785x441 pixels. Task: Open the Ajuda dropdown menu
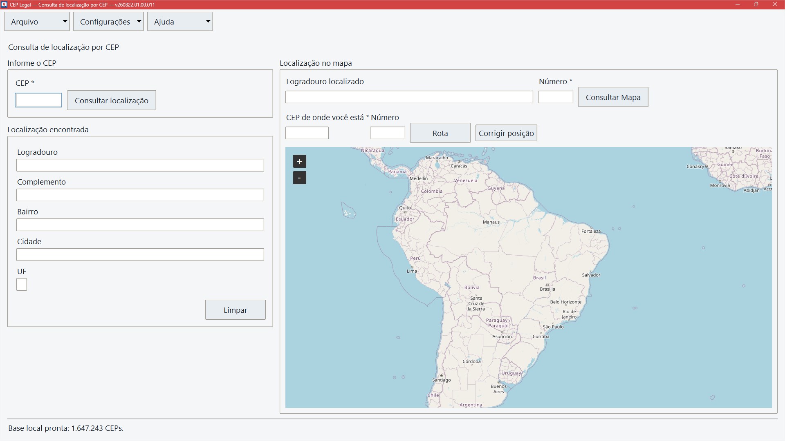pos(180,22)
